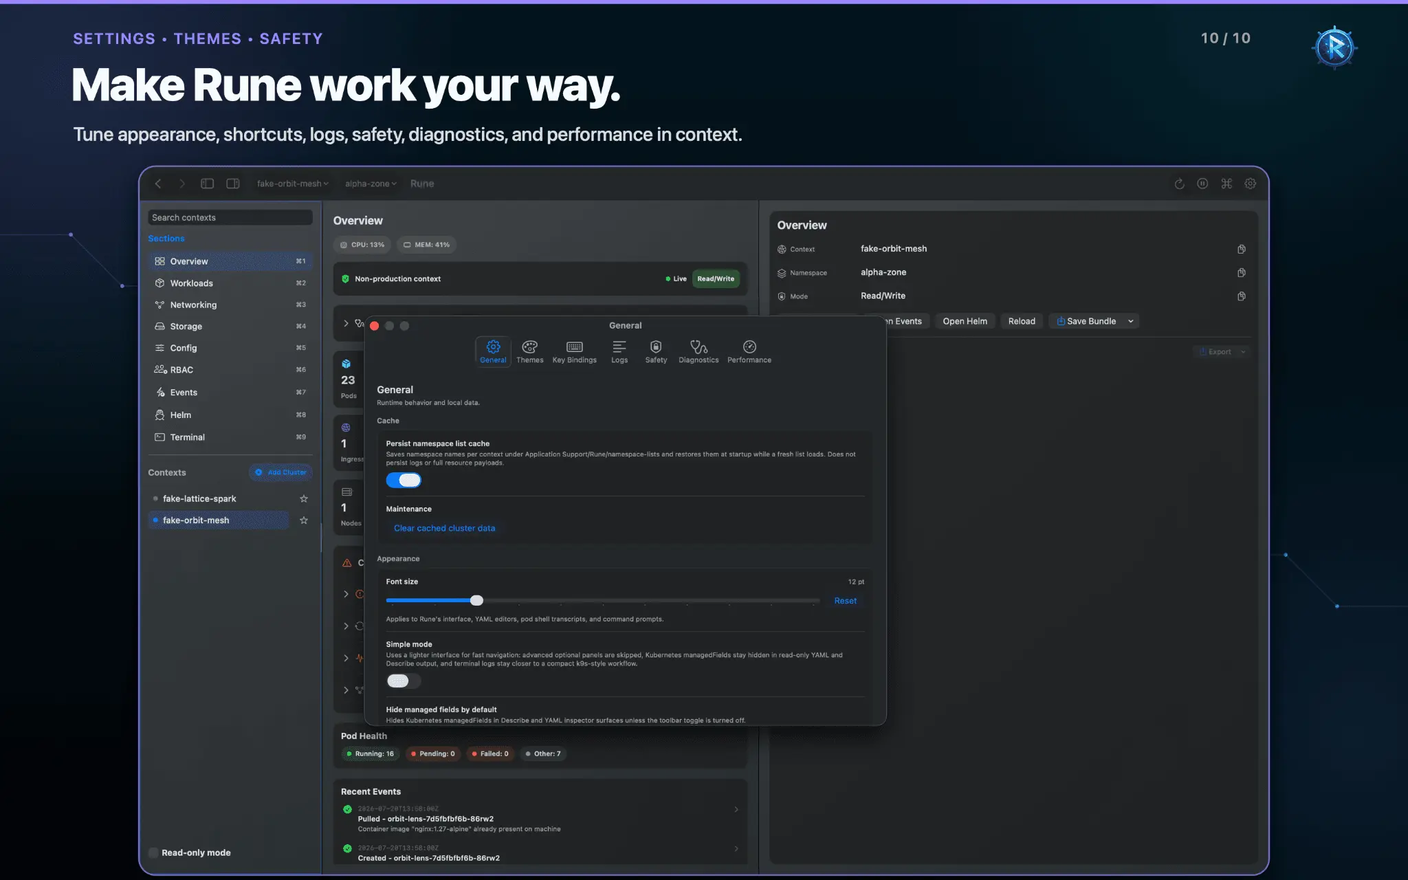Open the Safety settings tab
Image resolution: width=1408 pixels, height=880 pixels.
[656, 352]
